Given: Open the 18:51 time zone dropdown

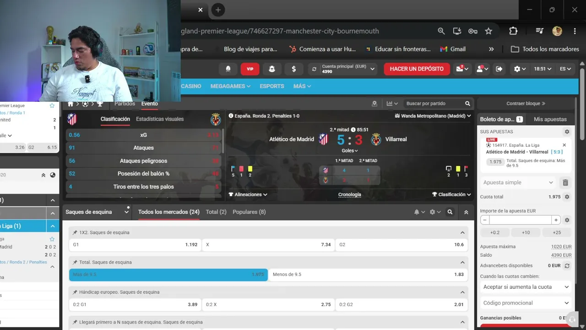Looking at the screenshot, I should click(x=543, y=69).
